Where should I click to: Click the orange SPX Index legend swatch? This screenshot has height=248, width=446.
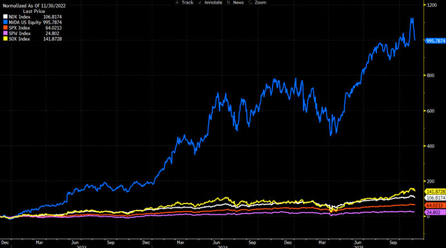pos(4,27)
